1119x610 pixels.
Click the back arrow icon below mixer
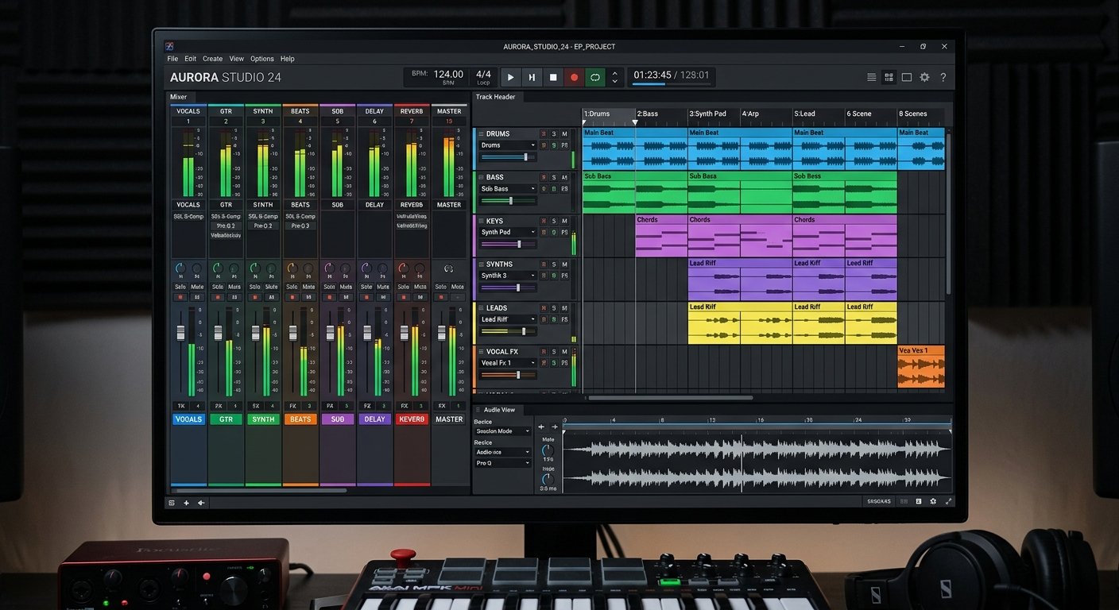(201, 503)
